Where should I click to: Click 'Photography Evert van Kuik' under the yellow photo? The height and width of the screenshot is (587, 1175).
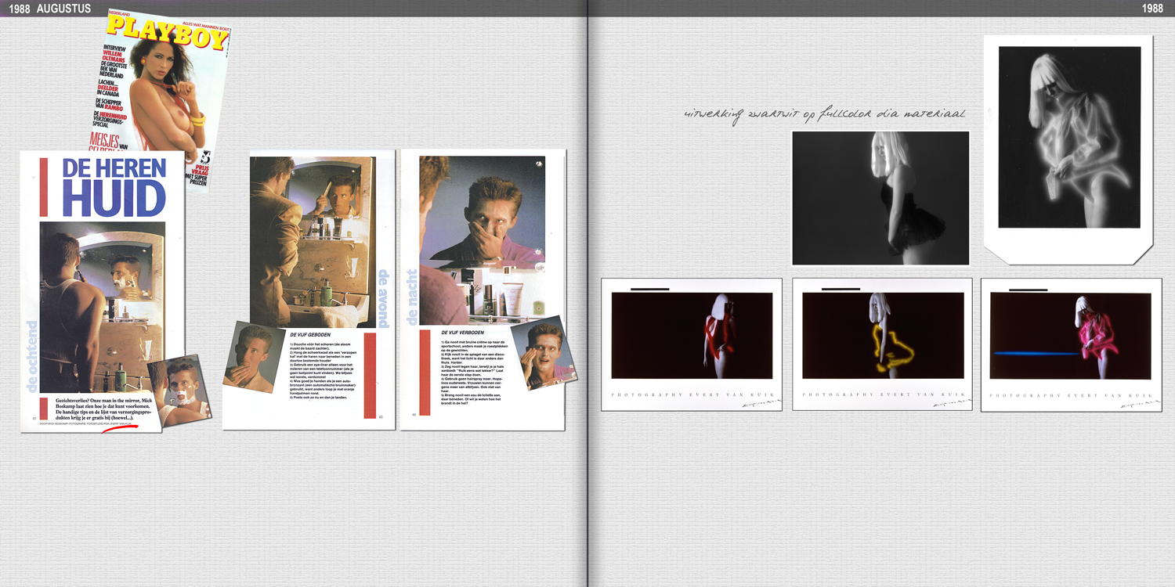point(883,394)
